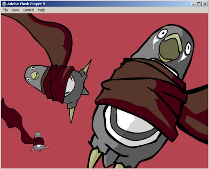Open the File menu
Image resolution: width=209 pixels, height=169 pixels.
[5, 10]
